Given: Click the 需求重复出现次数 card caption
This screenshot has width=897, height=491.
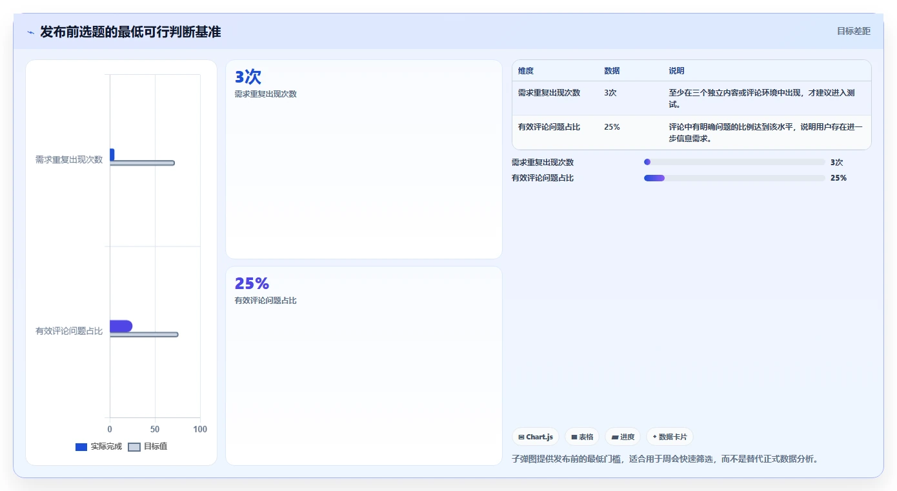Looking at the screenshot, I should pyautogui.click(x=266, y=94).
